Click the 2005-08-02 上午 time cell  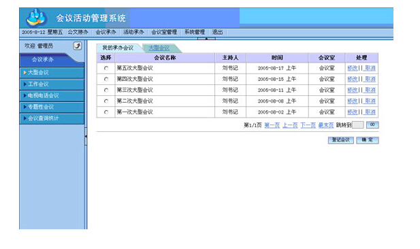(277, 112)
